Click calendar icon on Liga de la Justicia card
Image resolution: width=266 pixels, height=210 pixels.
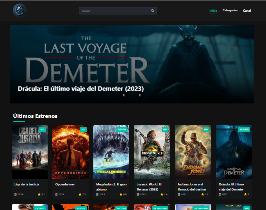[16, 194]
